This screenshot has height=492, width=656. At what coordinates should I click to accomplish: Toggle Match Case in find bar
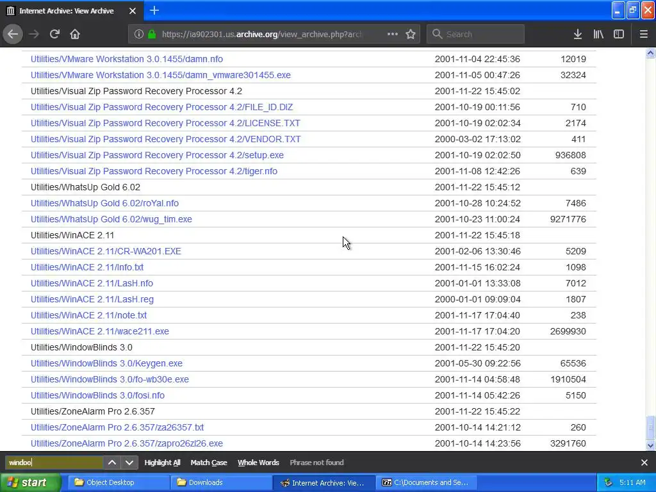point(209,463)
